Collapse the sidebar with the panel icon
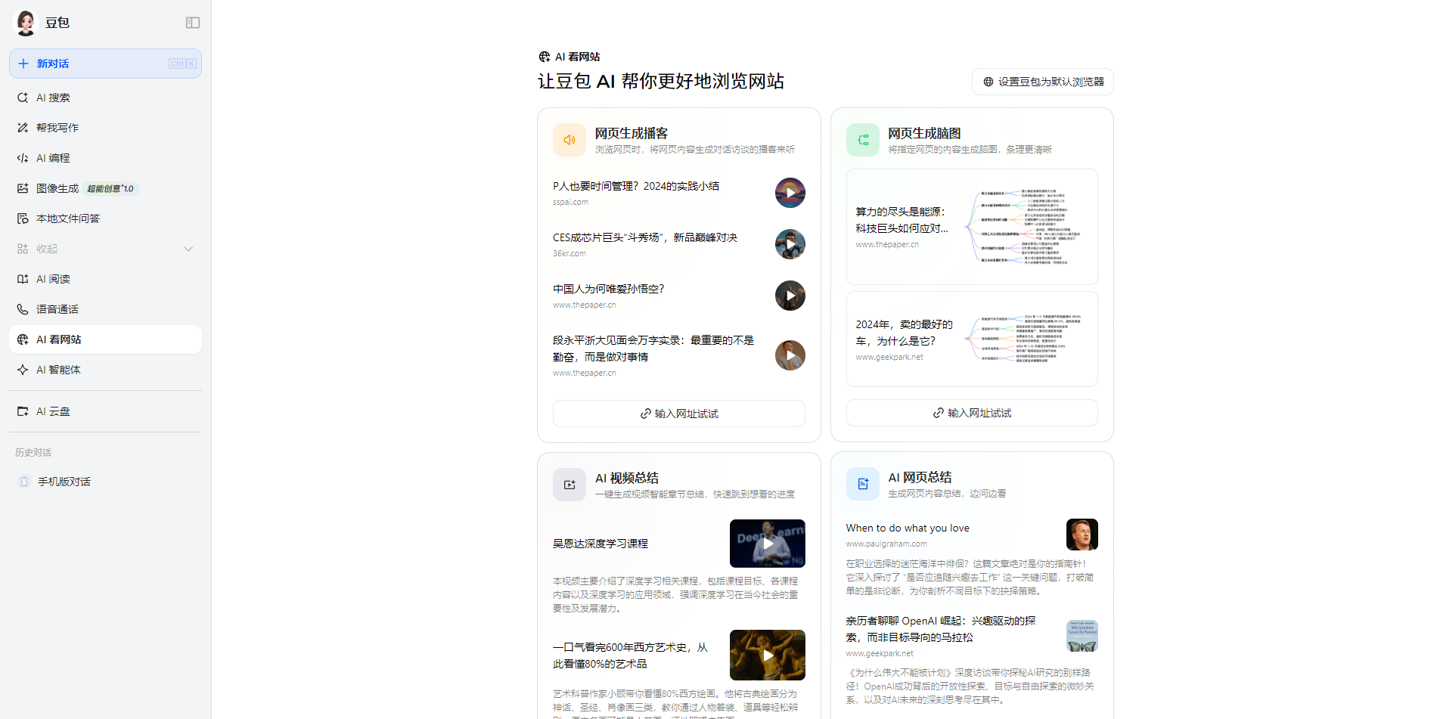This screenshot has width=1437, height=719. 193,23
